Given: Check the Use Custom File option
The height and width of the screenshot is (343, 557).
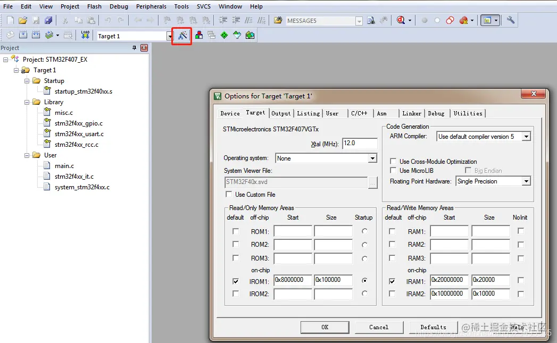Looking at the screenshot, I should [229, 194].
